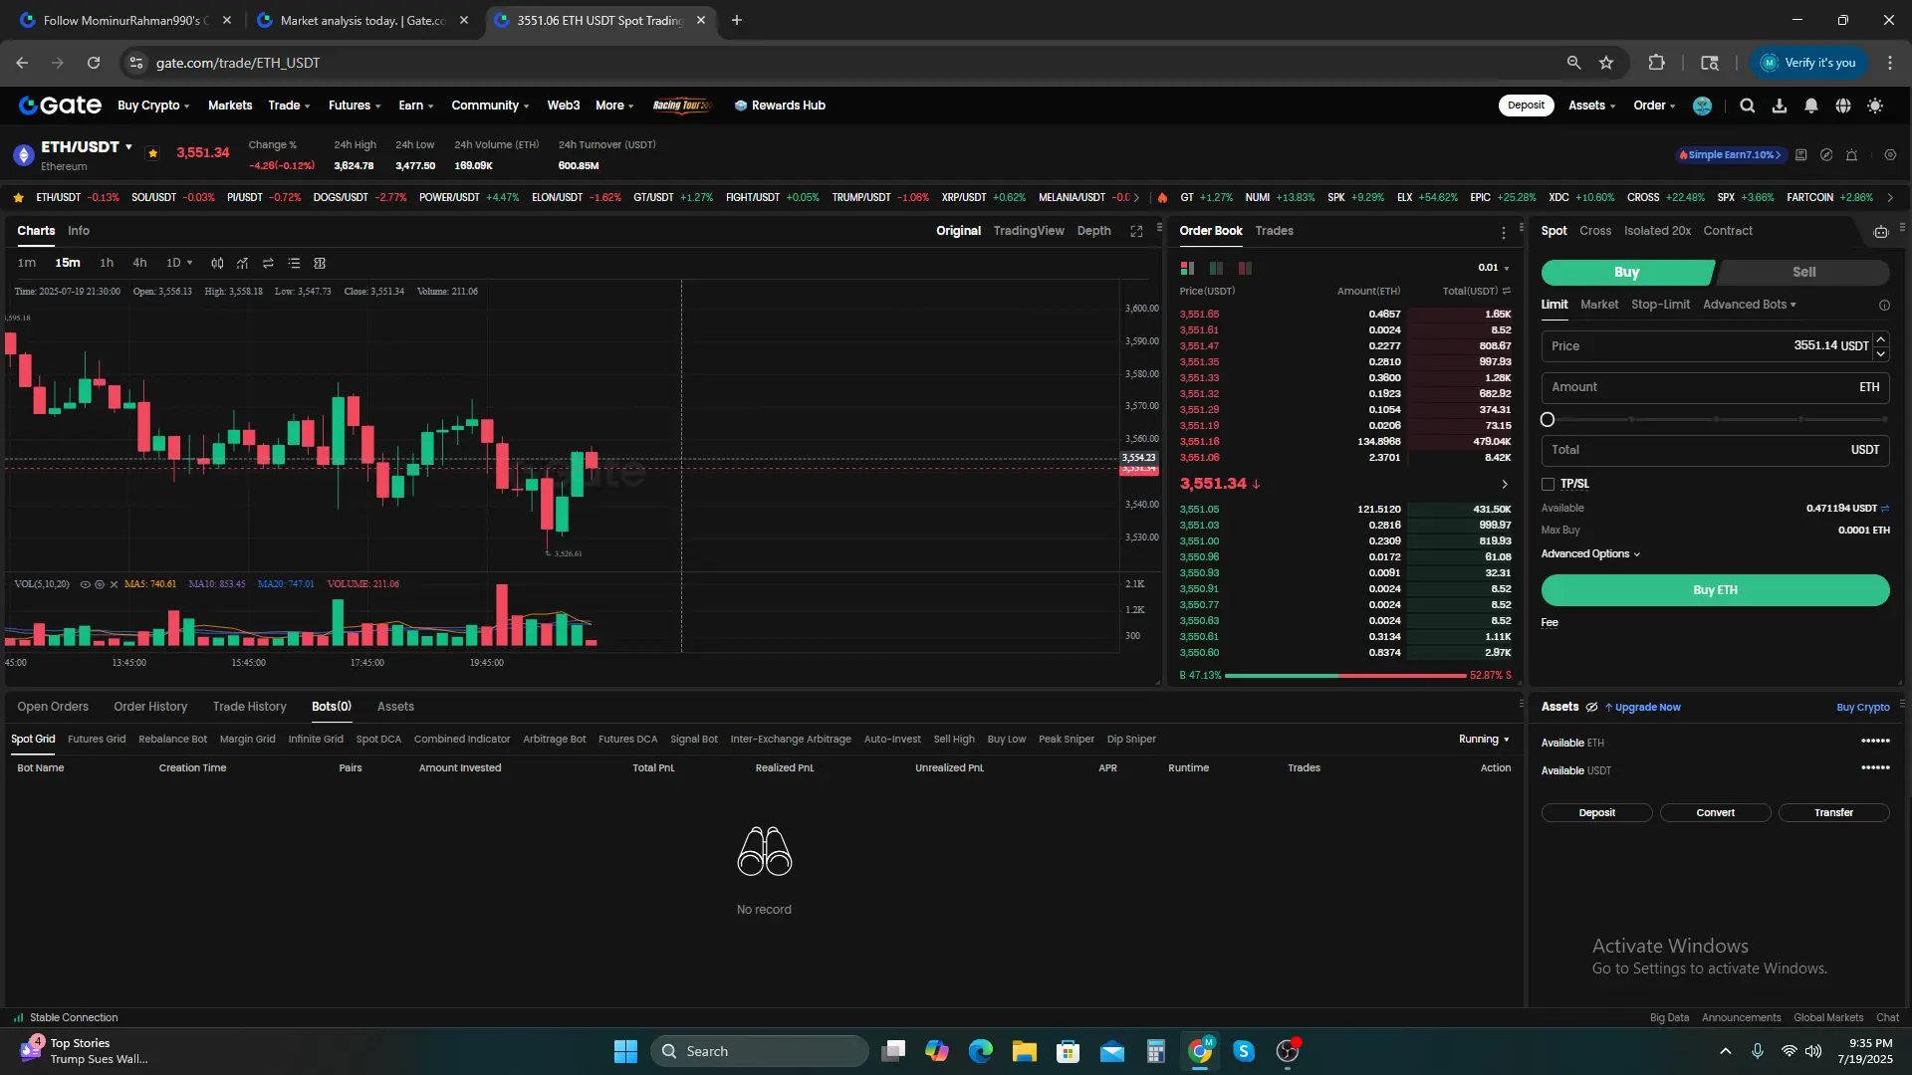Remove the VOL indicator with its X
Image resolution: width=1912 pixels, height=1075 pixels.
(114, 584)
